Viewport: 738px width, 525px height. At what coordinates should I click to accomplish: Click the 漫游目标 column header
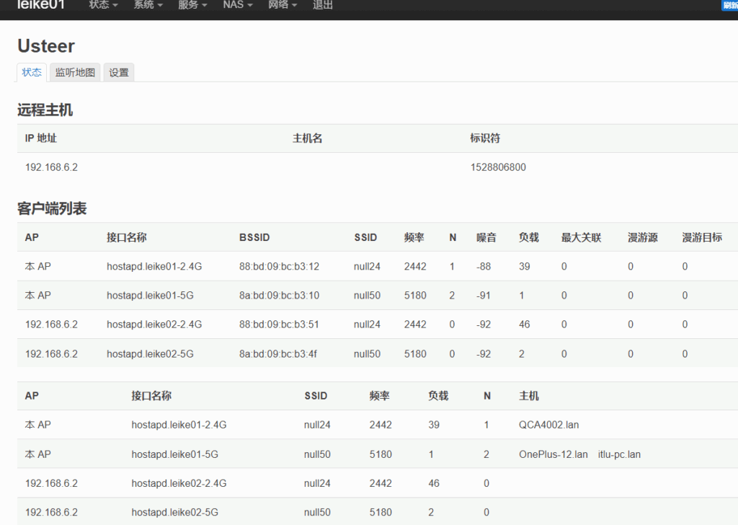(702, 237)
